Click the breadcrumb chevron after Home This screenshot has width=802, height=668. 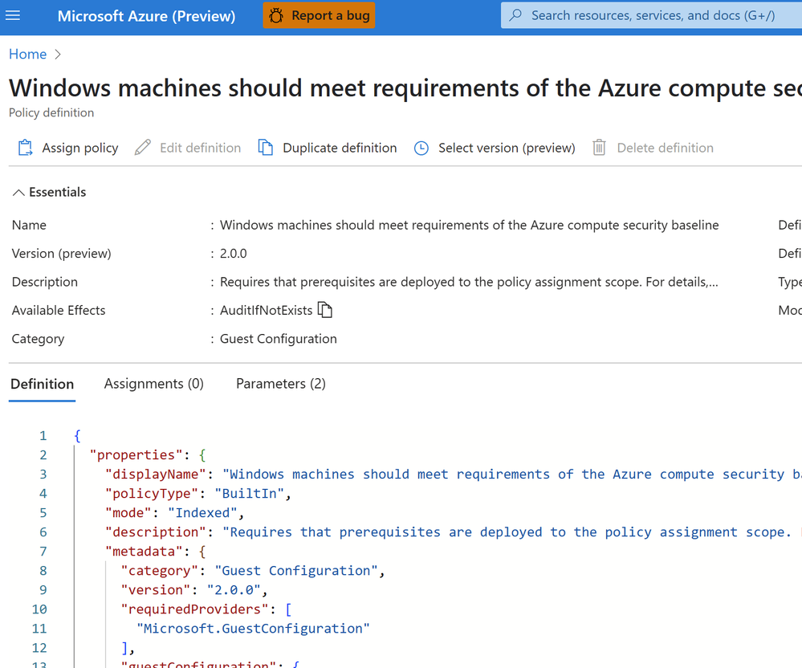(58, 55)
